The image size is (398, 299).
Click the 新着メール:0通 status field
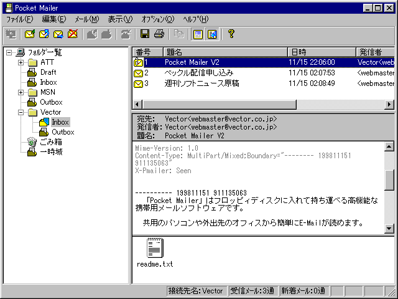pyautogui.click(x=303, y=291)
